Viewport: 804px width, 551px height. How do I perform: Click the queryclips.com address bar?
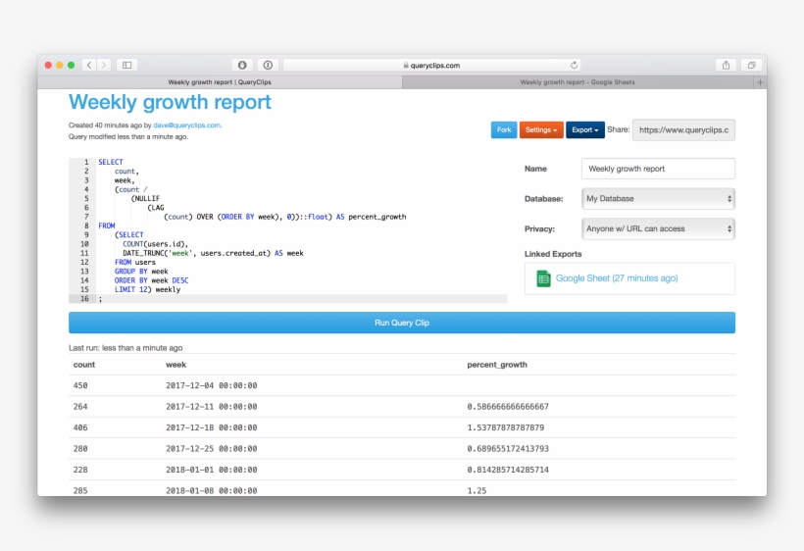431,65
